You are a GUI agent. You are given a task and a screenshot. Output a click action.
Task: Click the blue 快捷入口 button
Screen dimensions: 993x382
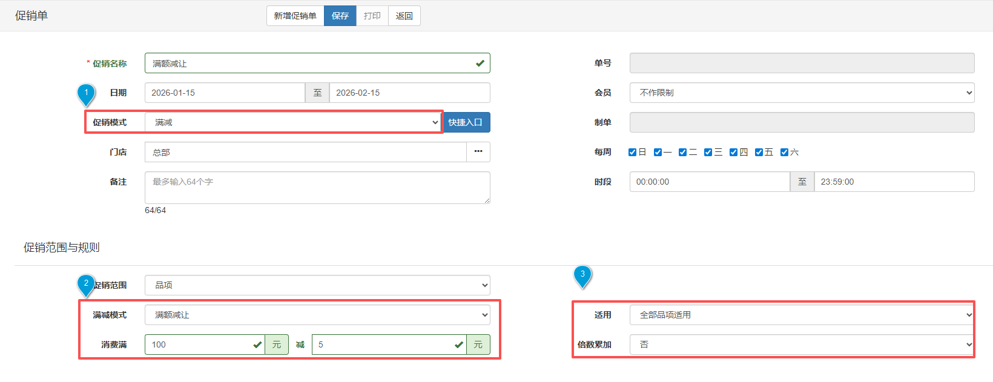click(465, 122)
